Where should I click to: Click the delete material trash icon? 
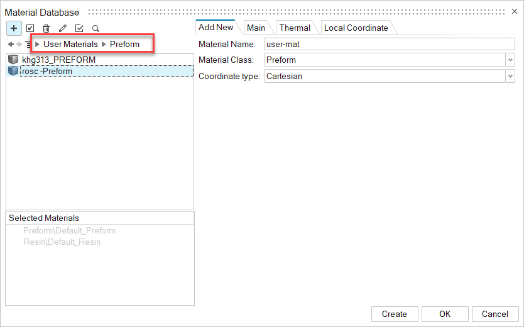click(46, 28)
